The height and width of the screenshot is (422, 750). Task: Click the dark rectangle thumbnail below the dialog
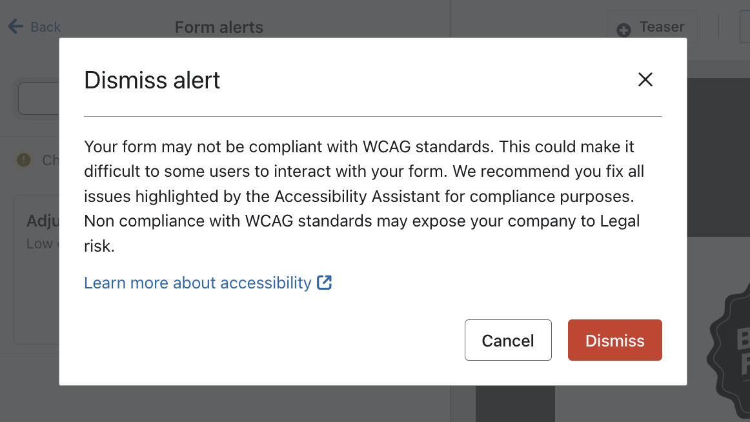coord(515,403)
